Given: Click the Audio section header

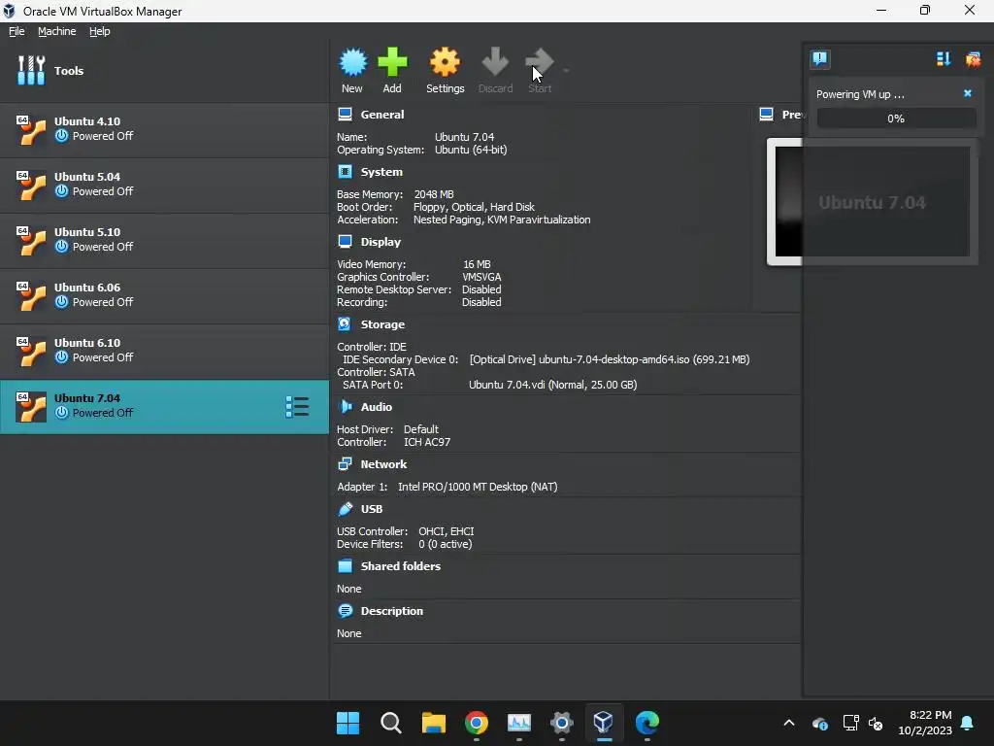Looking at the screenshot, I should click(x=377, y=407).
